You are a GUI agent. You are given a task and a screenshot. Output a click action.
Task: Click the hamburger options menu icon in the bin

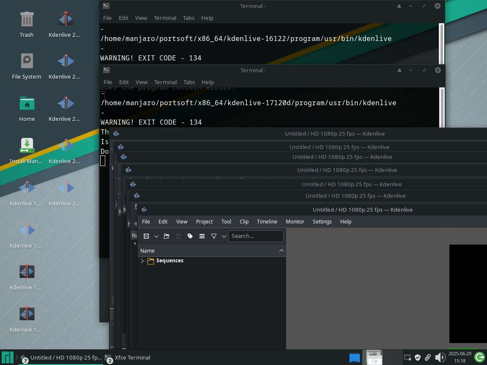pos(202,236)
